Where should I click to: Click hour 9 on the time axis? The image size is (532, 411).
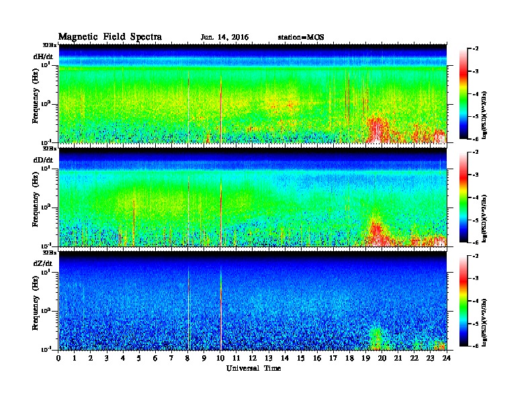(x=204, y=359)
